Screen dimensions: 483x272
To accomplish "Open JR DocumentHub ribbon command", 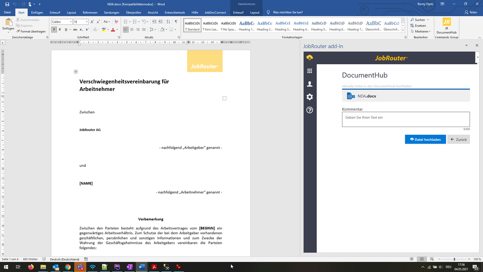I will (446, 26).
